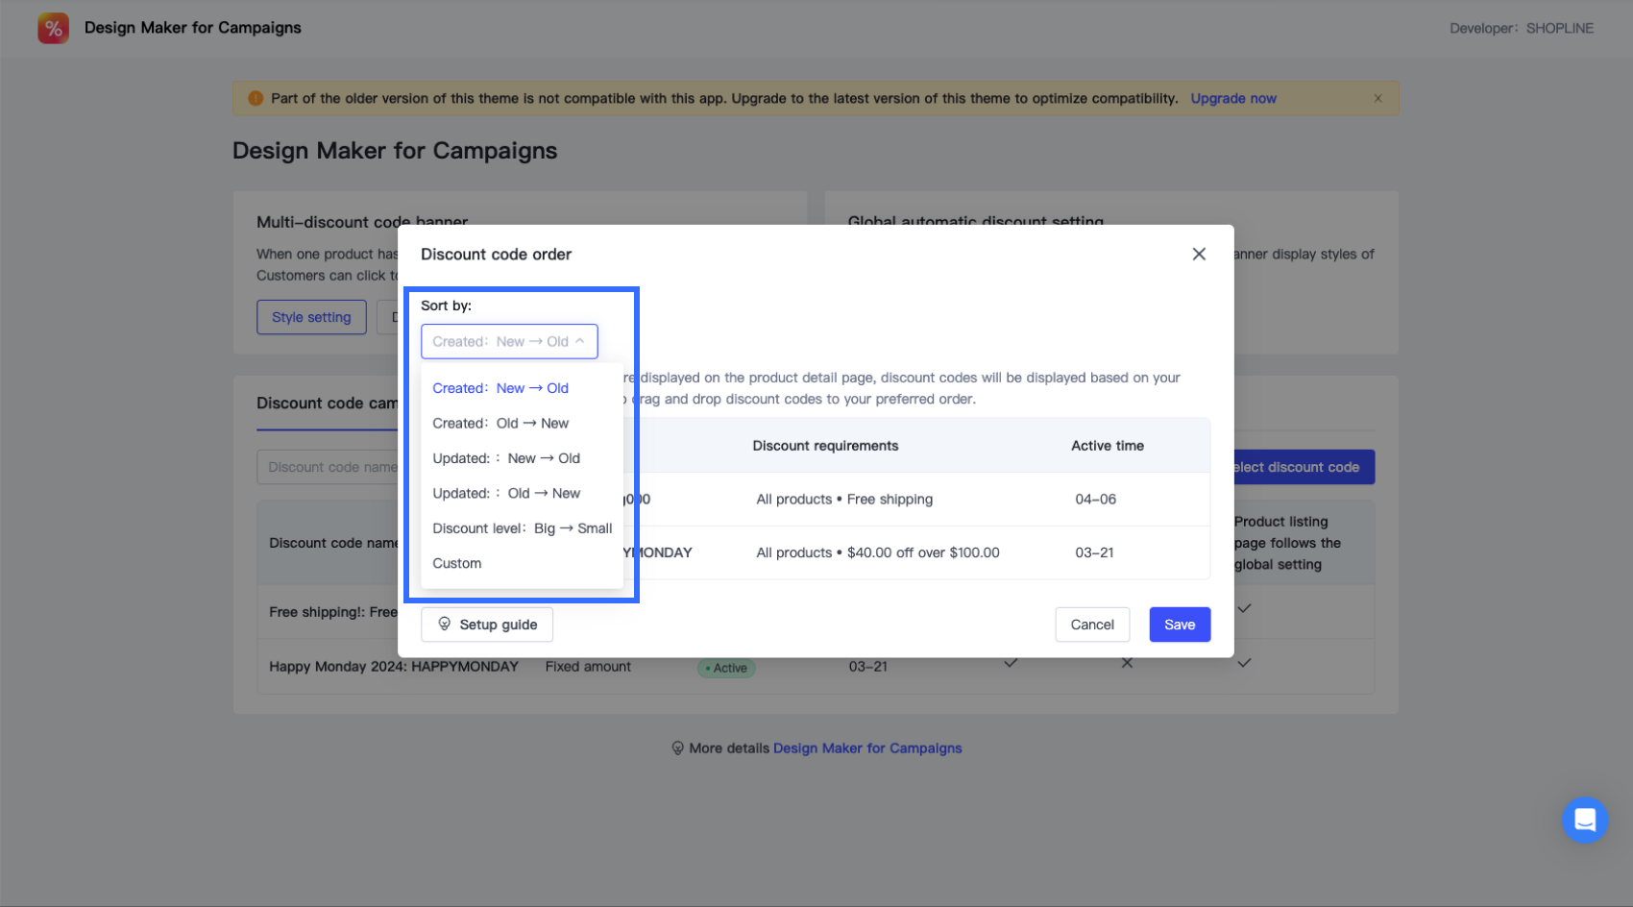Choose Created: Old → New sorting
This screenshot has width=1633, height=907.
click(500, 423)
